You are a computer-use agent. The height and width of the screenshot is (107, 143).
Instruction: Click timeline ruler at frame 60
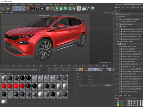point(62,66)
